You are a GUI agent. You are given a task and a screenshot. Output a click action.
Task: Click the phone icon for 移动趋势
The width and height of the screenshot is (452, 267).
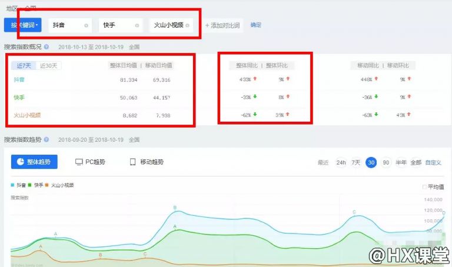pos(132,162)
